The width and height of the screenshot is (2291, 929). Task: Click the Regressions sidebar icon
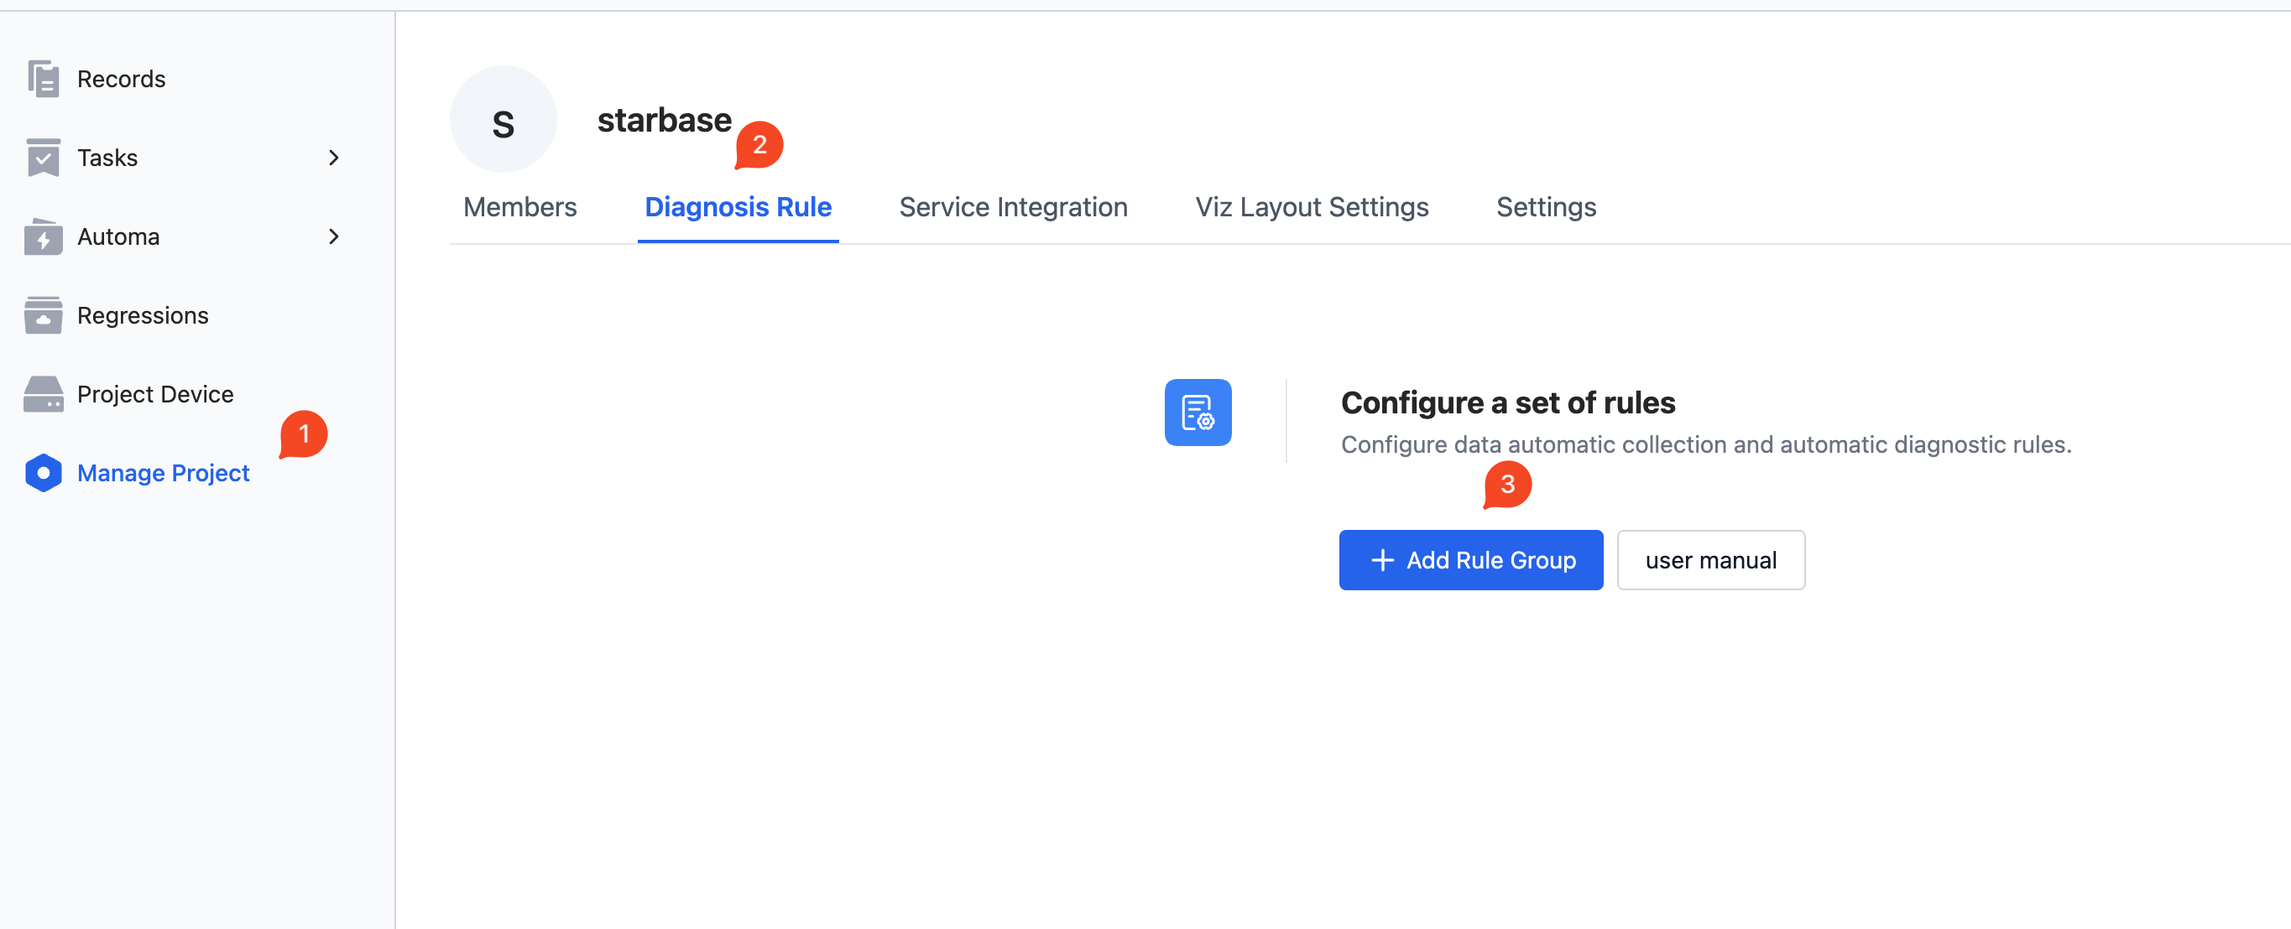pyautogui.click(x=43, y=314)
